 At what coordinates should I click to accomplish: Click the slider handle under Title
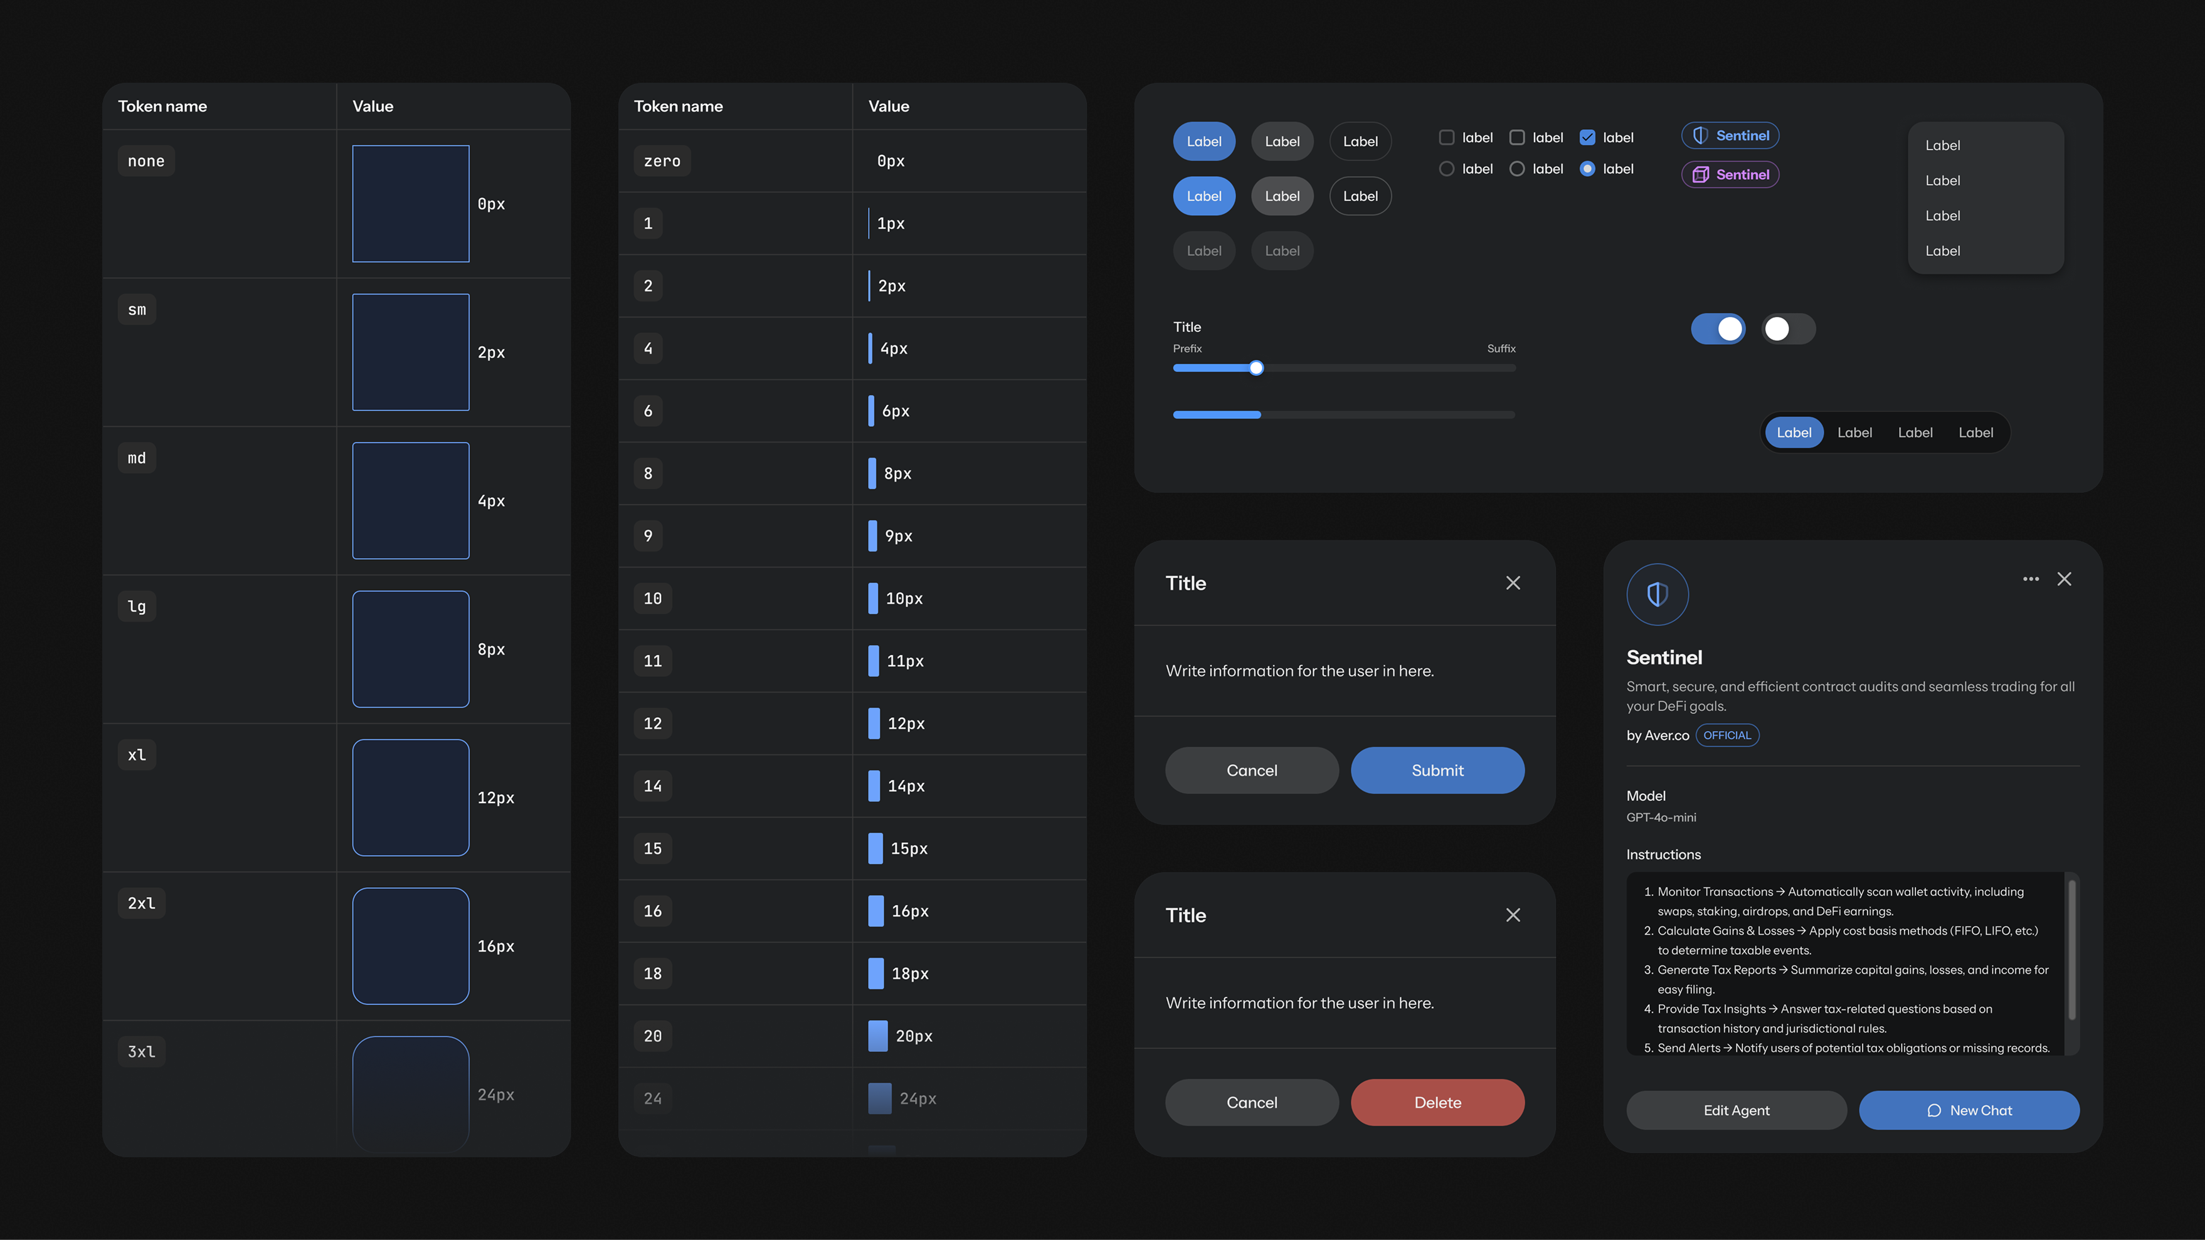click(x=1256, y=368)
